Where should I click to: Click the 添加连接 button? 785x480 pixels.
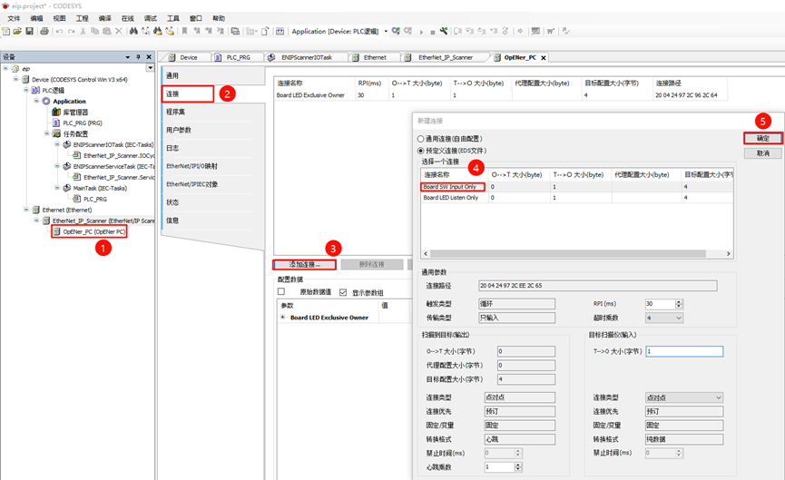click(304, 264)
